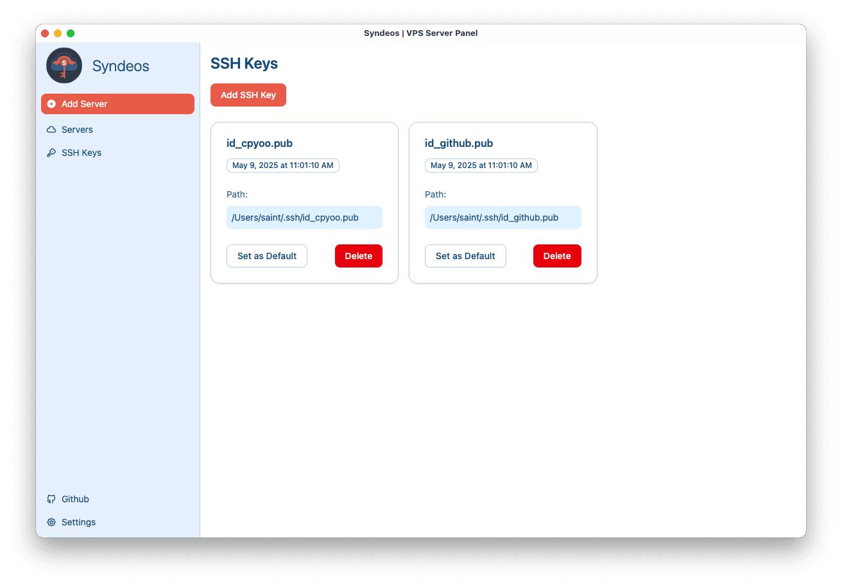The width and height of the screenshot is (842, 585).
Task: Click the /Users/saint/.ssh/id_github.pub path field
Action: pyautogui.click(x=503, y=217)
